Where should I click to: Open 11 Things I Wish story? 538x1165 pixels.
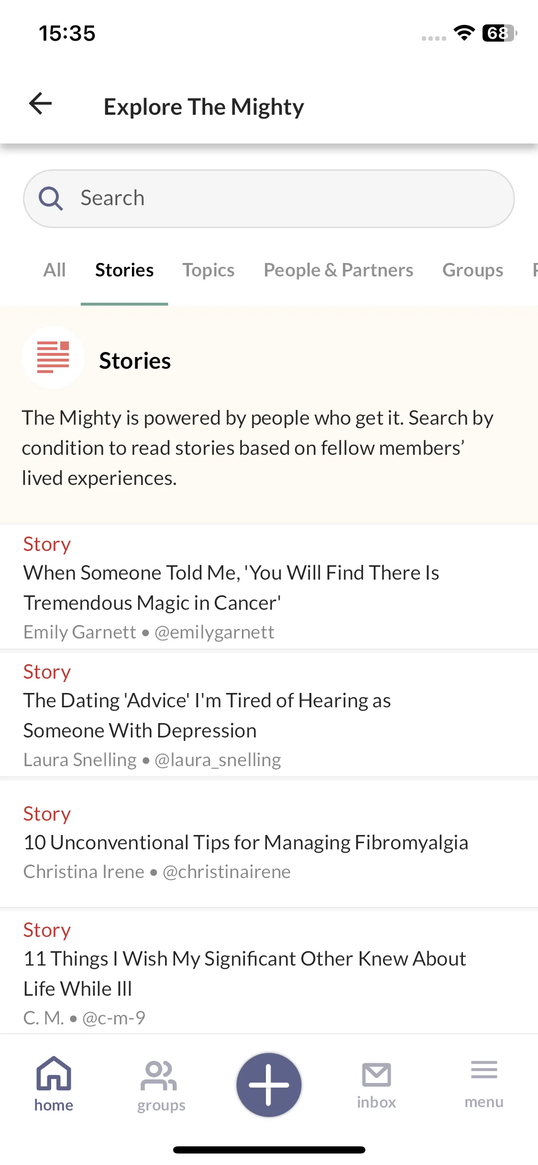269,973
